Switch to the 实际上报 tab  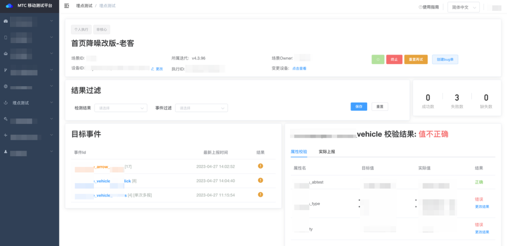tap(327, 151)
